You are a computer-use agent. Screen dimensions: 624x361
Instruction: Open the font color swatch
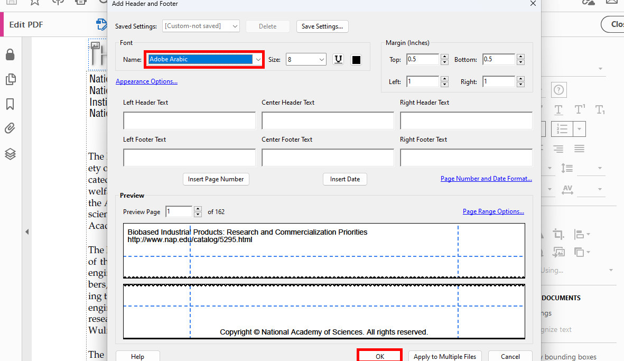pyautogui.click(x=356, y=59)
